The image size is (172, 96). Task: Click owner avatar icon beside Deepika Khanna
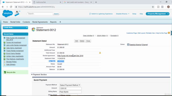point(128,45)
